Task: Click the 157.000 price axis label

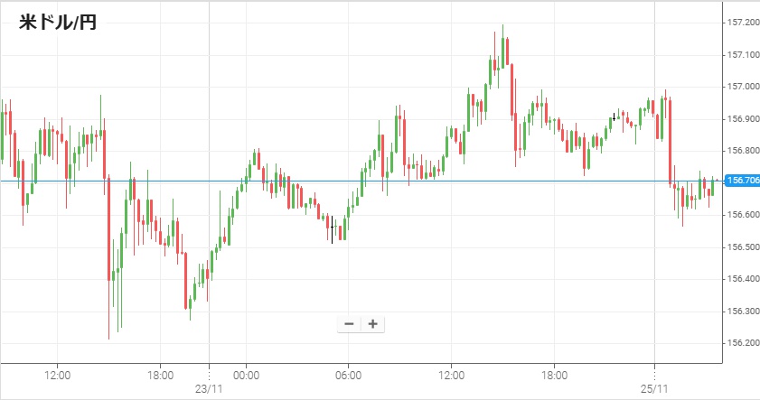Action: 742,87
